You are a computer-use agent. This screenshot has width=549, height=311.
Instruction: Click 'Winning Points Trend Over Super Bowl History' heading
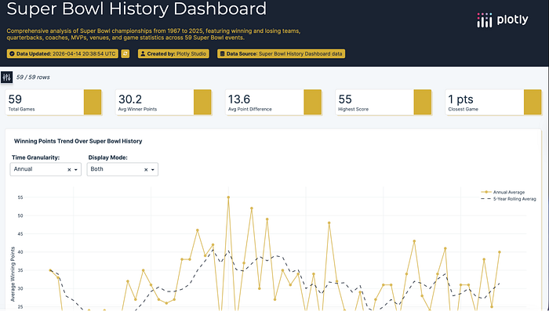point(78,141)
